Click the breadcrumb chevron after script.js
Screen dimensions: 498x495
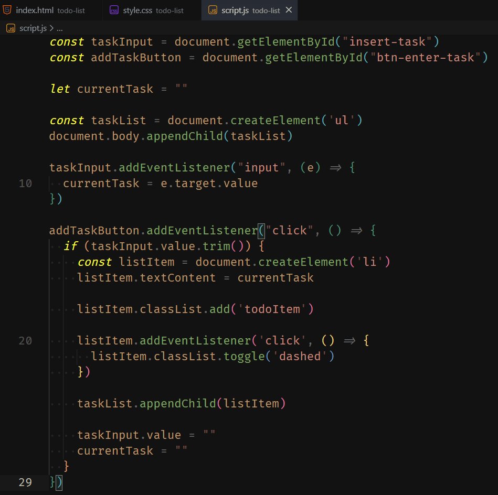pyautogui.click(x=52, y=28)
